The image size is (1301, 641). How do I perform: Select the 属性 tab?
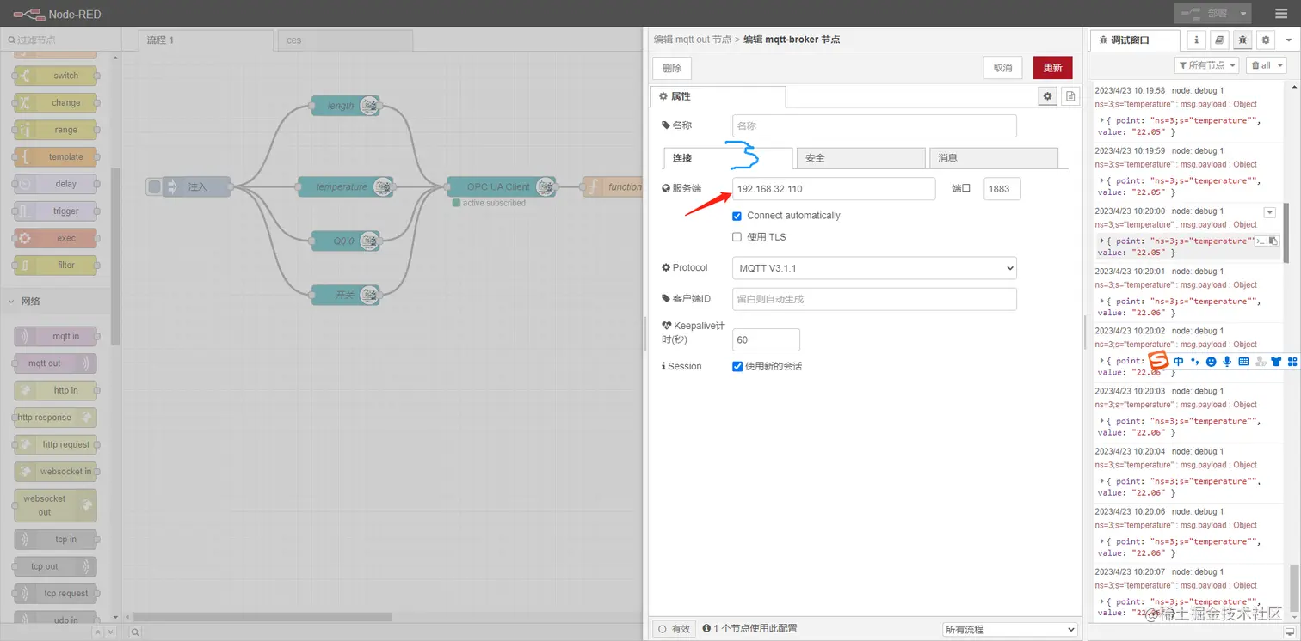pos(718,96)
